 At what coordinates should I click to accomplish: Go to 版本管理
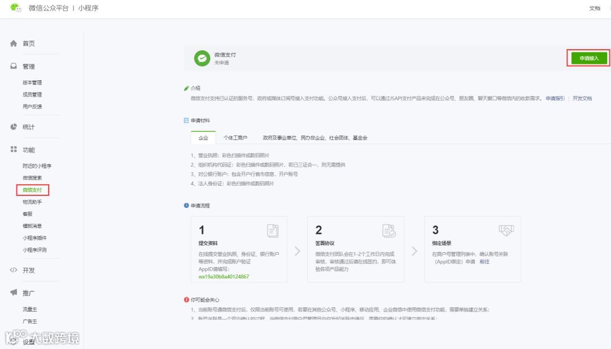(32, 82)
